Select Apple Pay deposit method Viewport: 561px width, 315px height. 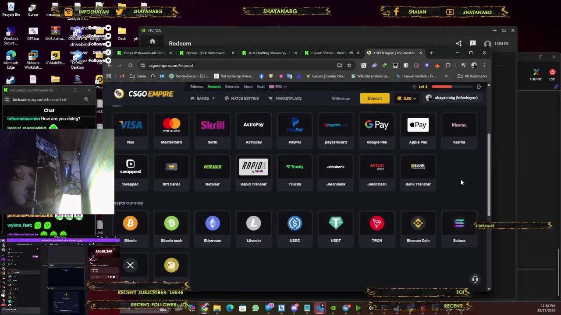click(x=418, y=130)
